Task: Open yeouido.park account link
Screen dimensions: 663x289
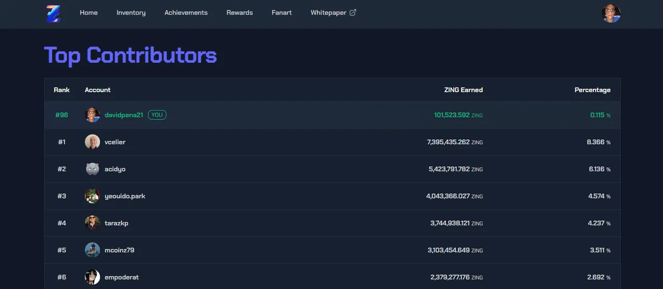Action: point(125,196)
